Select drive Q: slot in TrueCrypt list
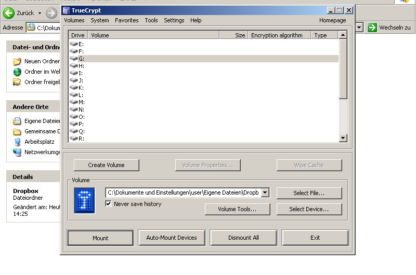 point(204,131)
